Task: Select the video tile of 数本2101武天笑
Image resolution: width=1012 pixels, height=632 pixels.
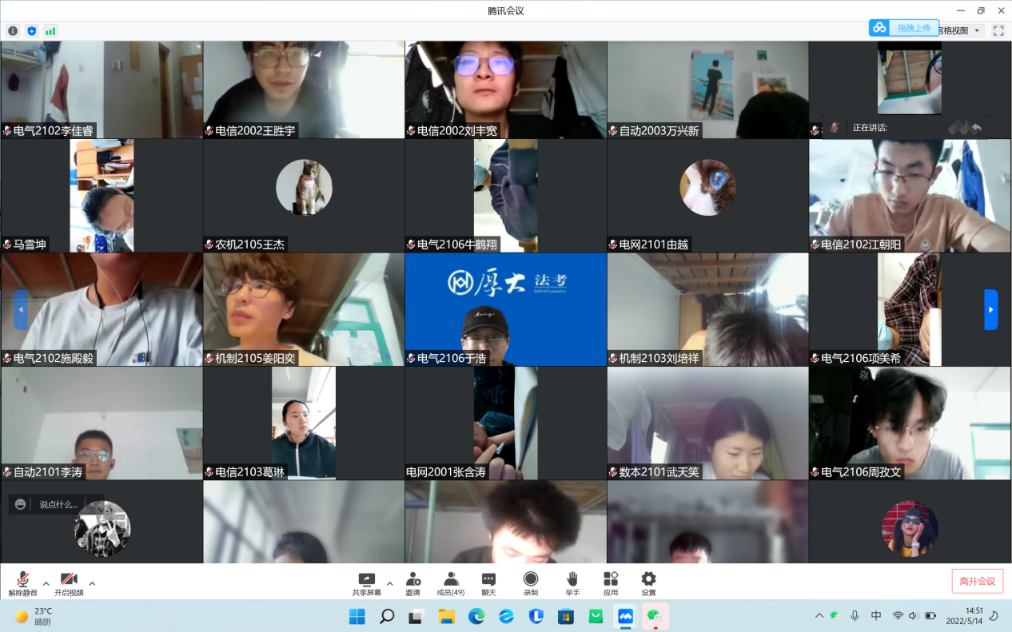Action: [708, 423]
